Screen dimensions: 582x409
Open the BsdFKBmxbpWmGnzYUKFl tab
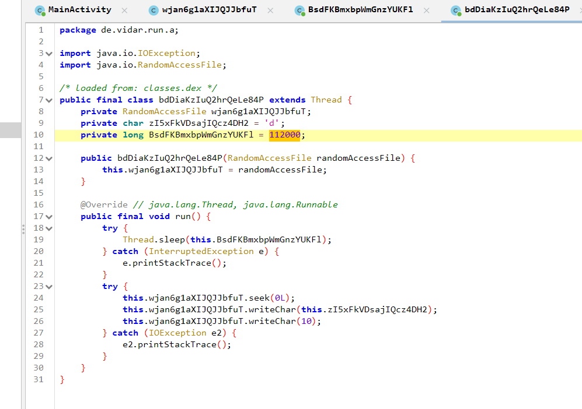pyautogui.click(x=361, y=10)
